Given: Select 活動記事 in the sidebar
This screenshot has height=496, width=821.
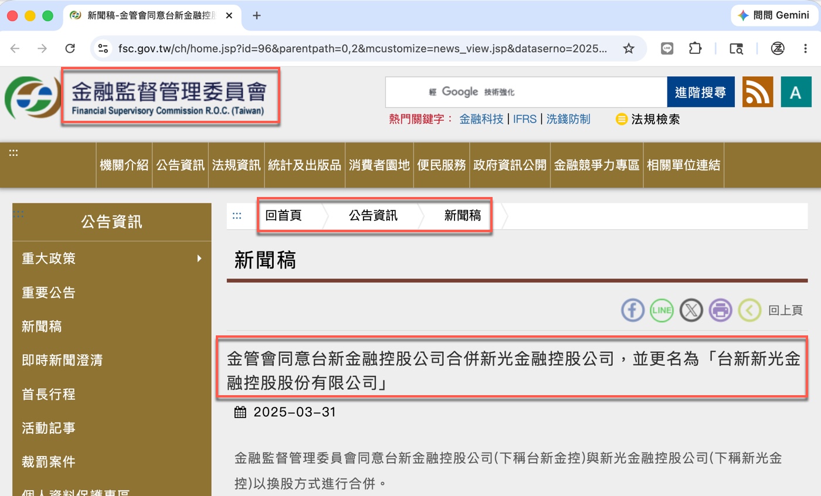Looking at the screenshot, I should pos(49,428).
